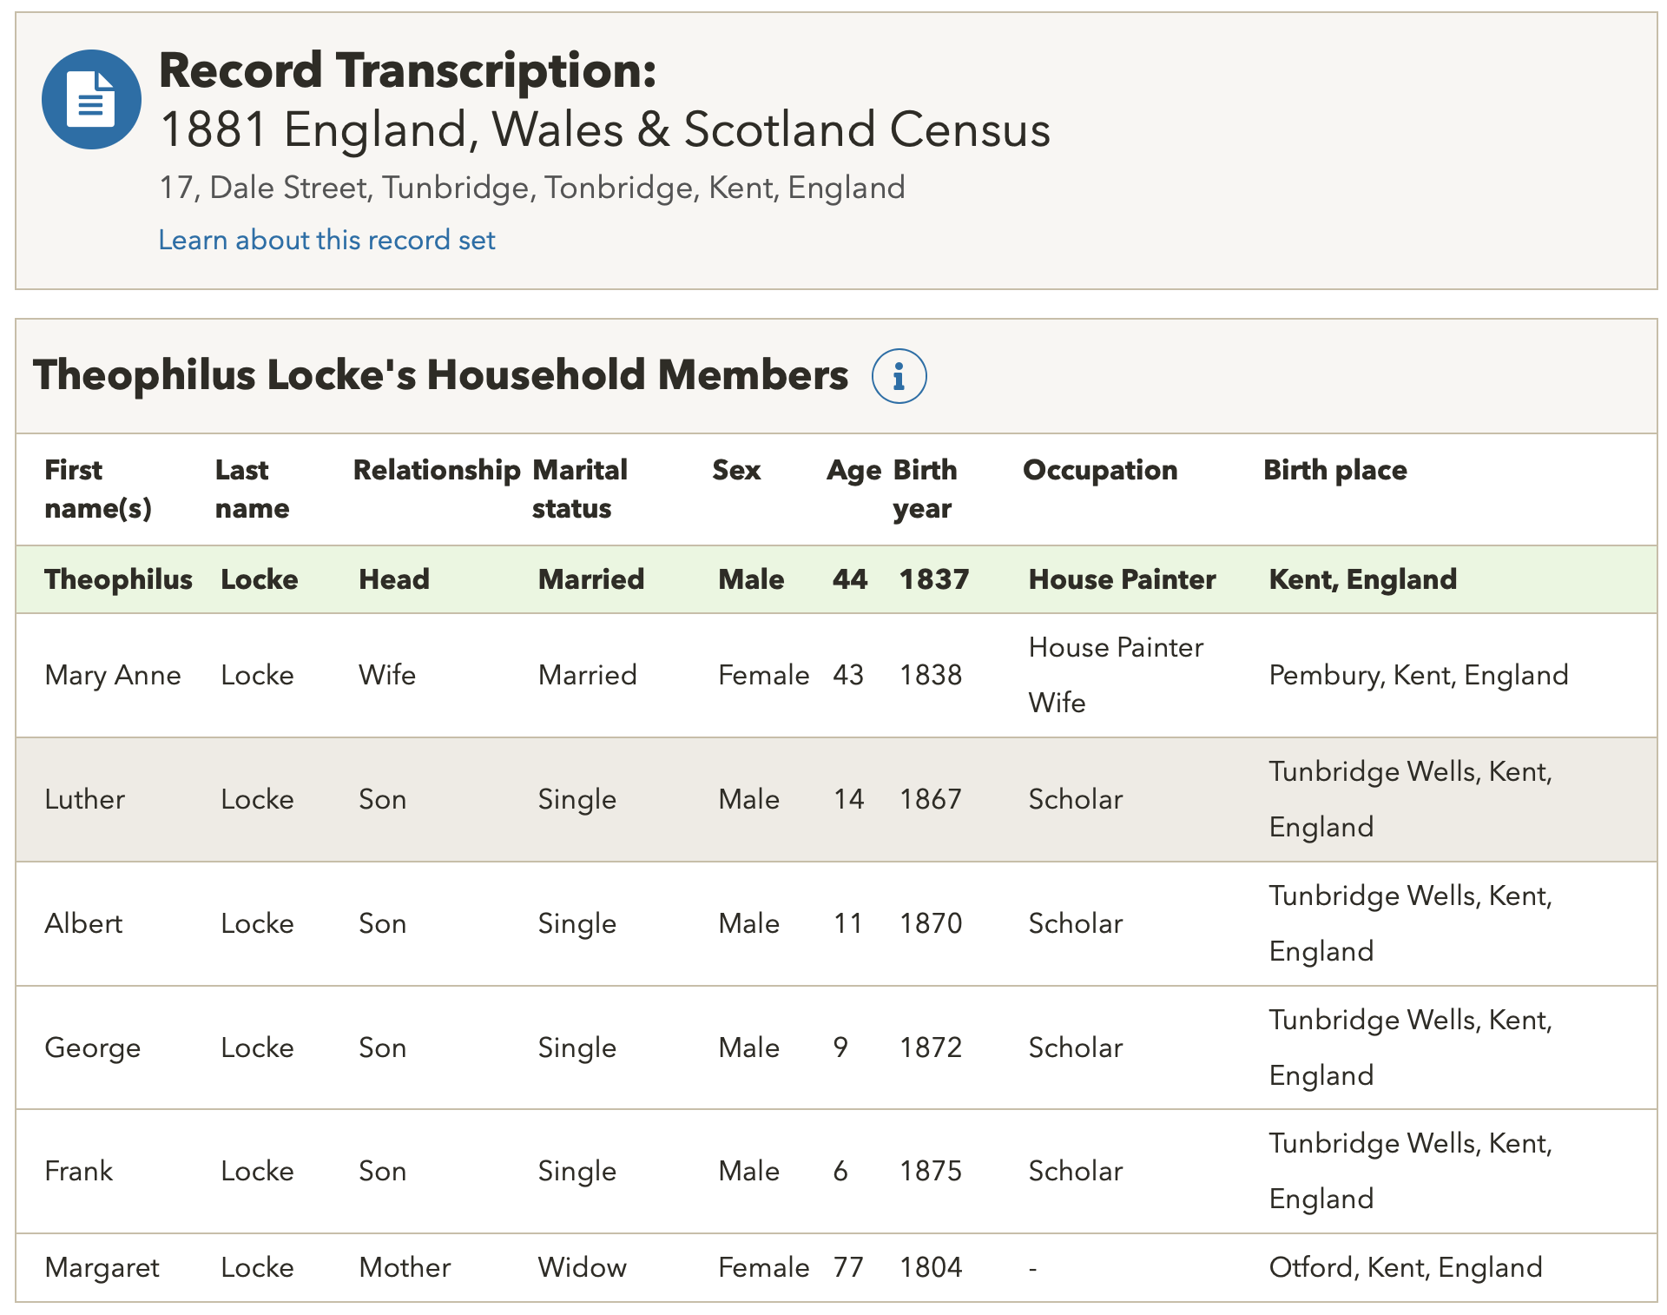Screen dimensions: 1667x1315
Task: Select the Luther Locke row
Action: 833,799
